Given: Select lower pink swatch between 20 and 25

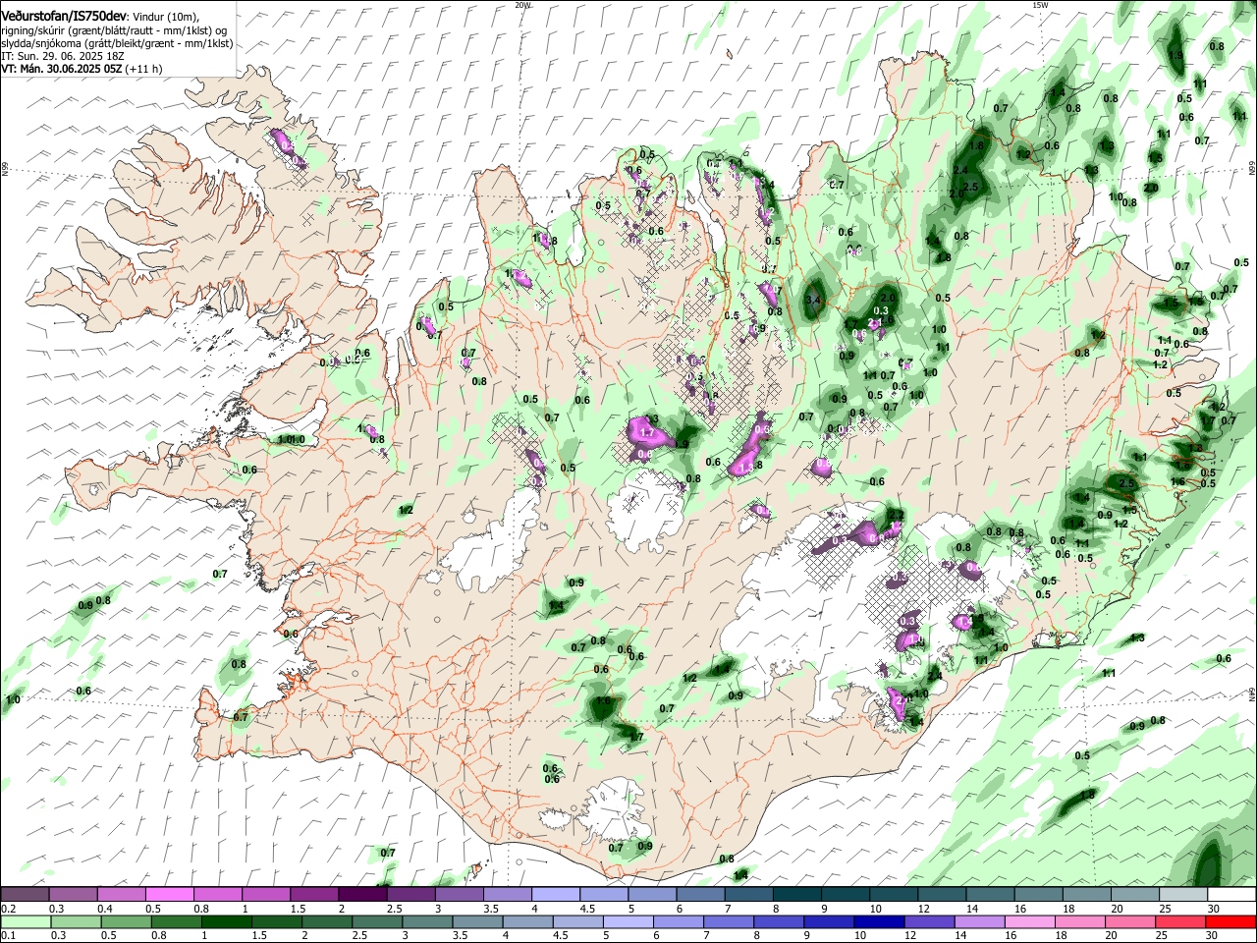Looking at the screenshot, I should click(x=1130, y=921).
